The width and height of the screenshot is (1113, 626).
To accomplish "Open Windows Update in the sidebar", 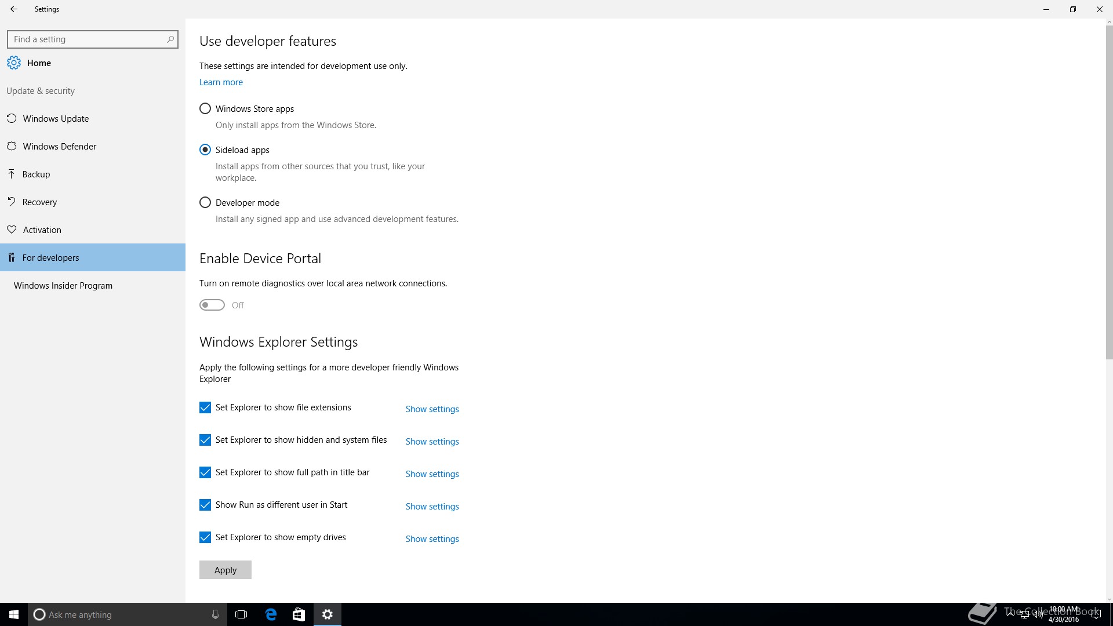I will 93,118.
